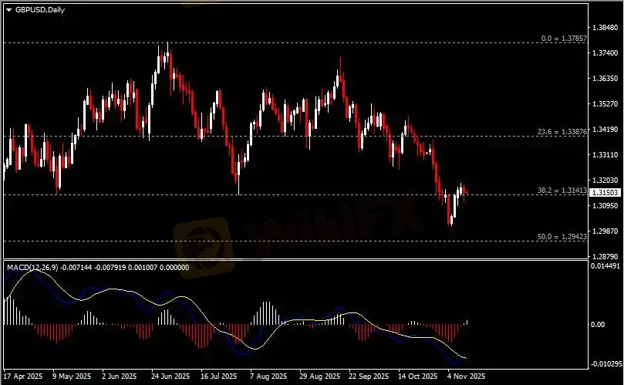
Task: Click MACD scale zero level 0.00
Action: (598, 325)
